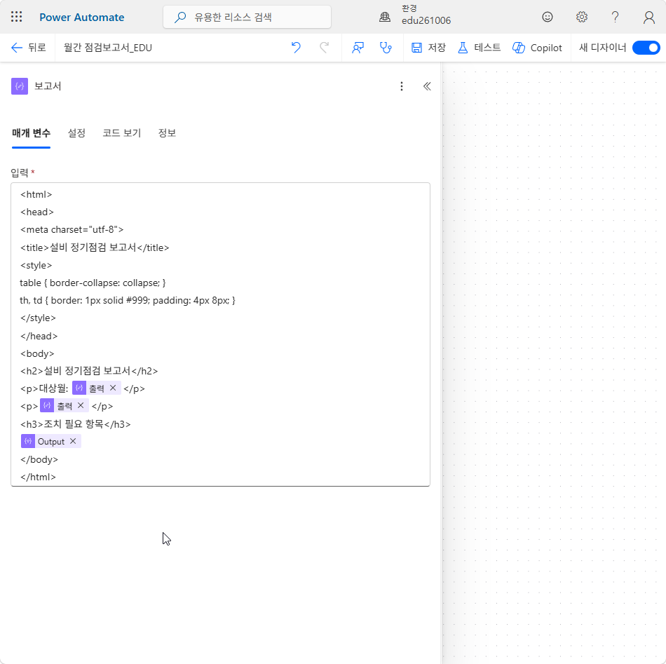
Task: Focus the resource search box
Action: [247, 17]
